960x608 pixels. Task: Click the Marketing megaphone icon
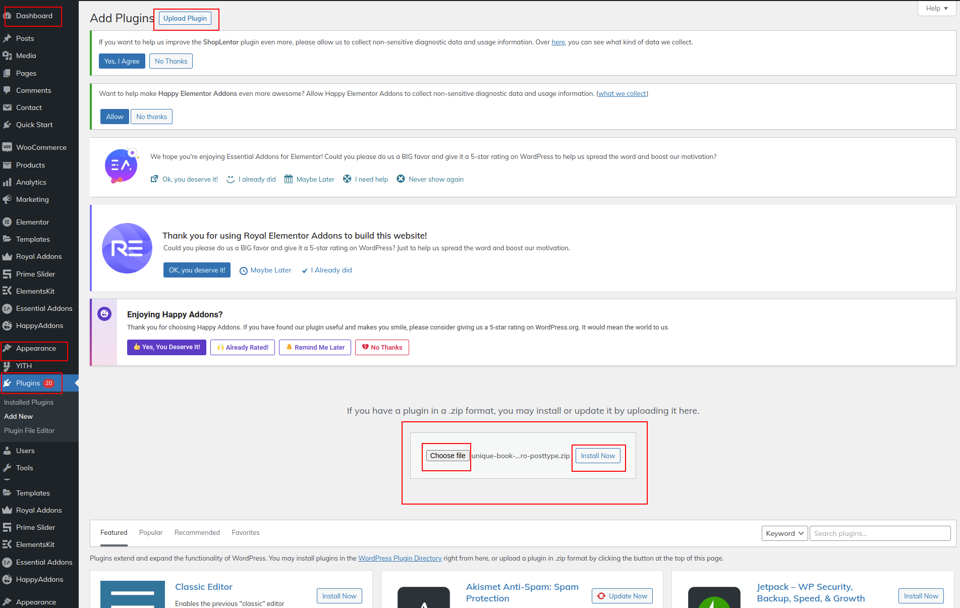click(7, 199)
